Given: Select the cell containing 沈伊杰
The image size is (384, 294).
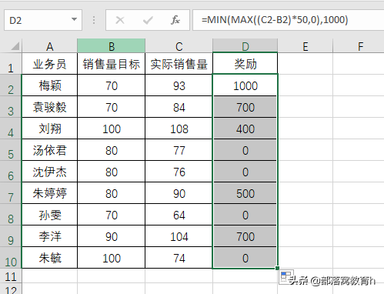Looking at the screenshot, I should [49, 172].
